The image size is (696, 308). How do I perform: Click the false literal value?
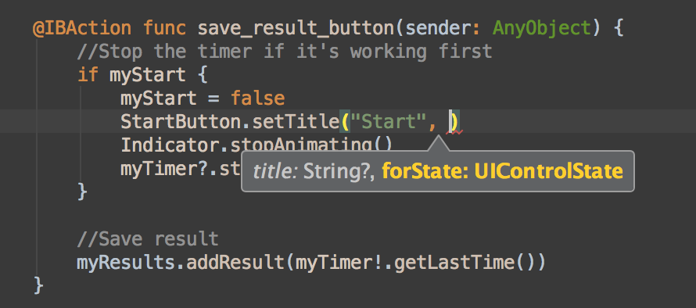click(258, 98)
